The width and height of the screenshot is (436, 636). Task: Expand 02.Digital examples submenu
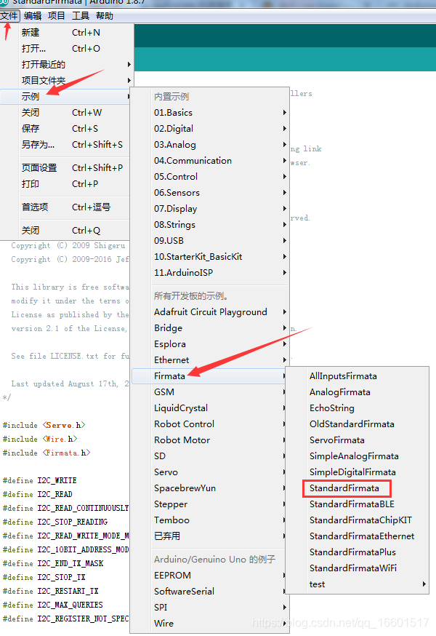pos(211,129)
